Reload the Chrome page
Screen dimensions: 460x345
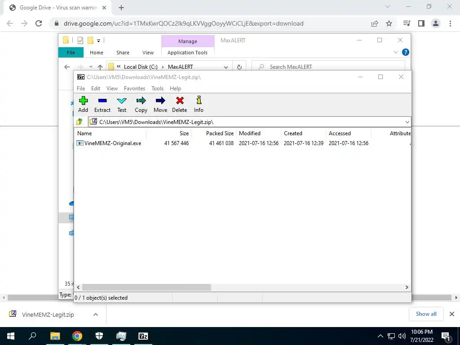39,23
